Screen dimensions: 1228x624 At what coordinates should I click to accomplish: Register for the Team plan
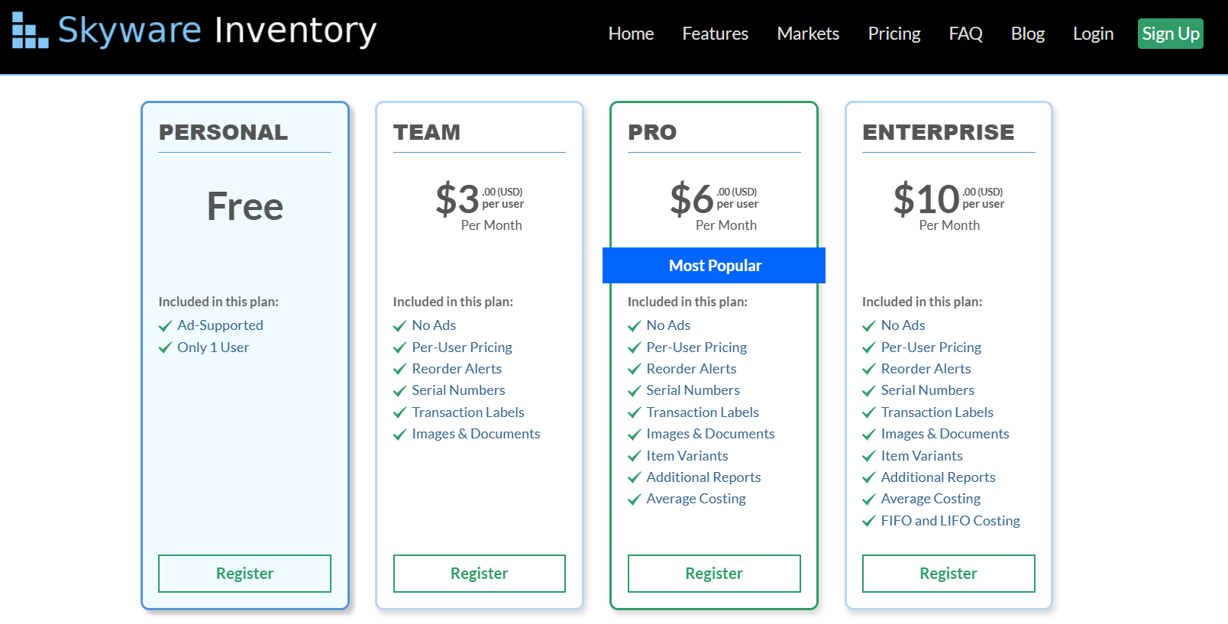coord(479,574)
